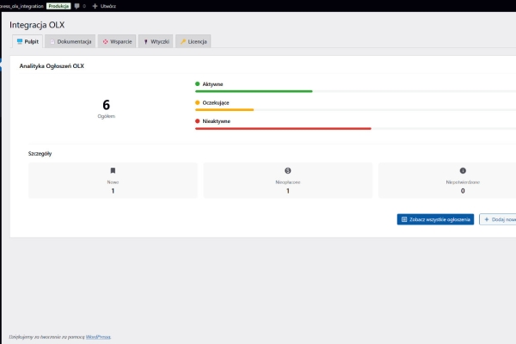Click the key icon on Licencja tab
This screenshot has height=344, width=516.
(183, 41)
